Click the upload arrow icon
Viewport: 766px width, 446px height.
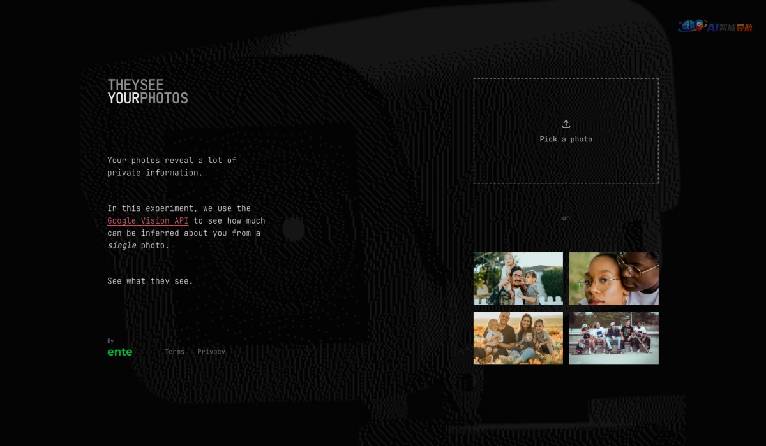[x=566, y=124]
